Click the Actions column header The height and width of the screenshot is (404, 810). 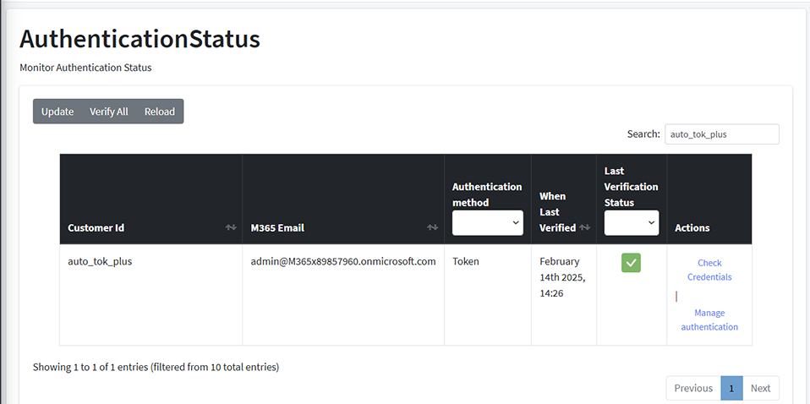pyautogui.click(x=709, y=199)
